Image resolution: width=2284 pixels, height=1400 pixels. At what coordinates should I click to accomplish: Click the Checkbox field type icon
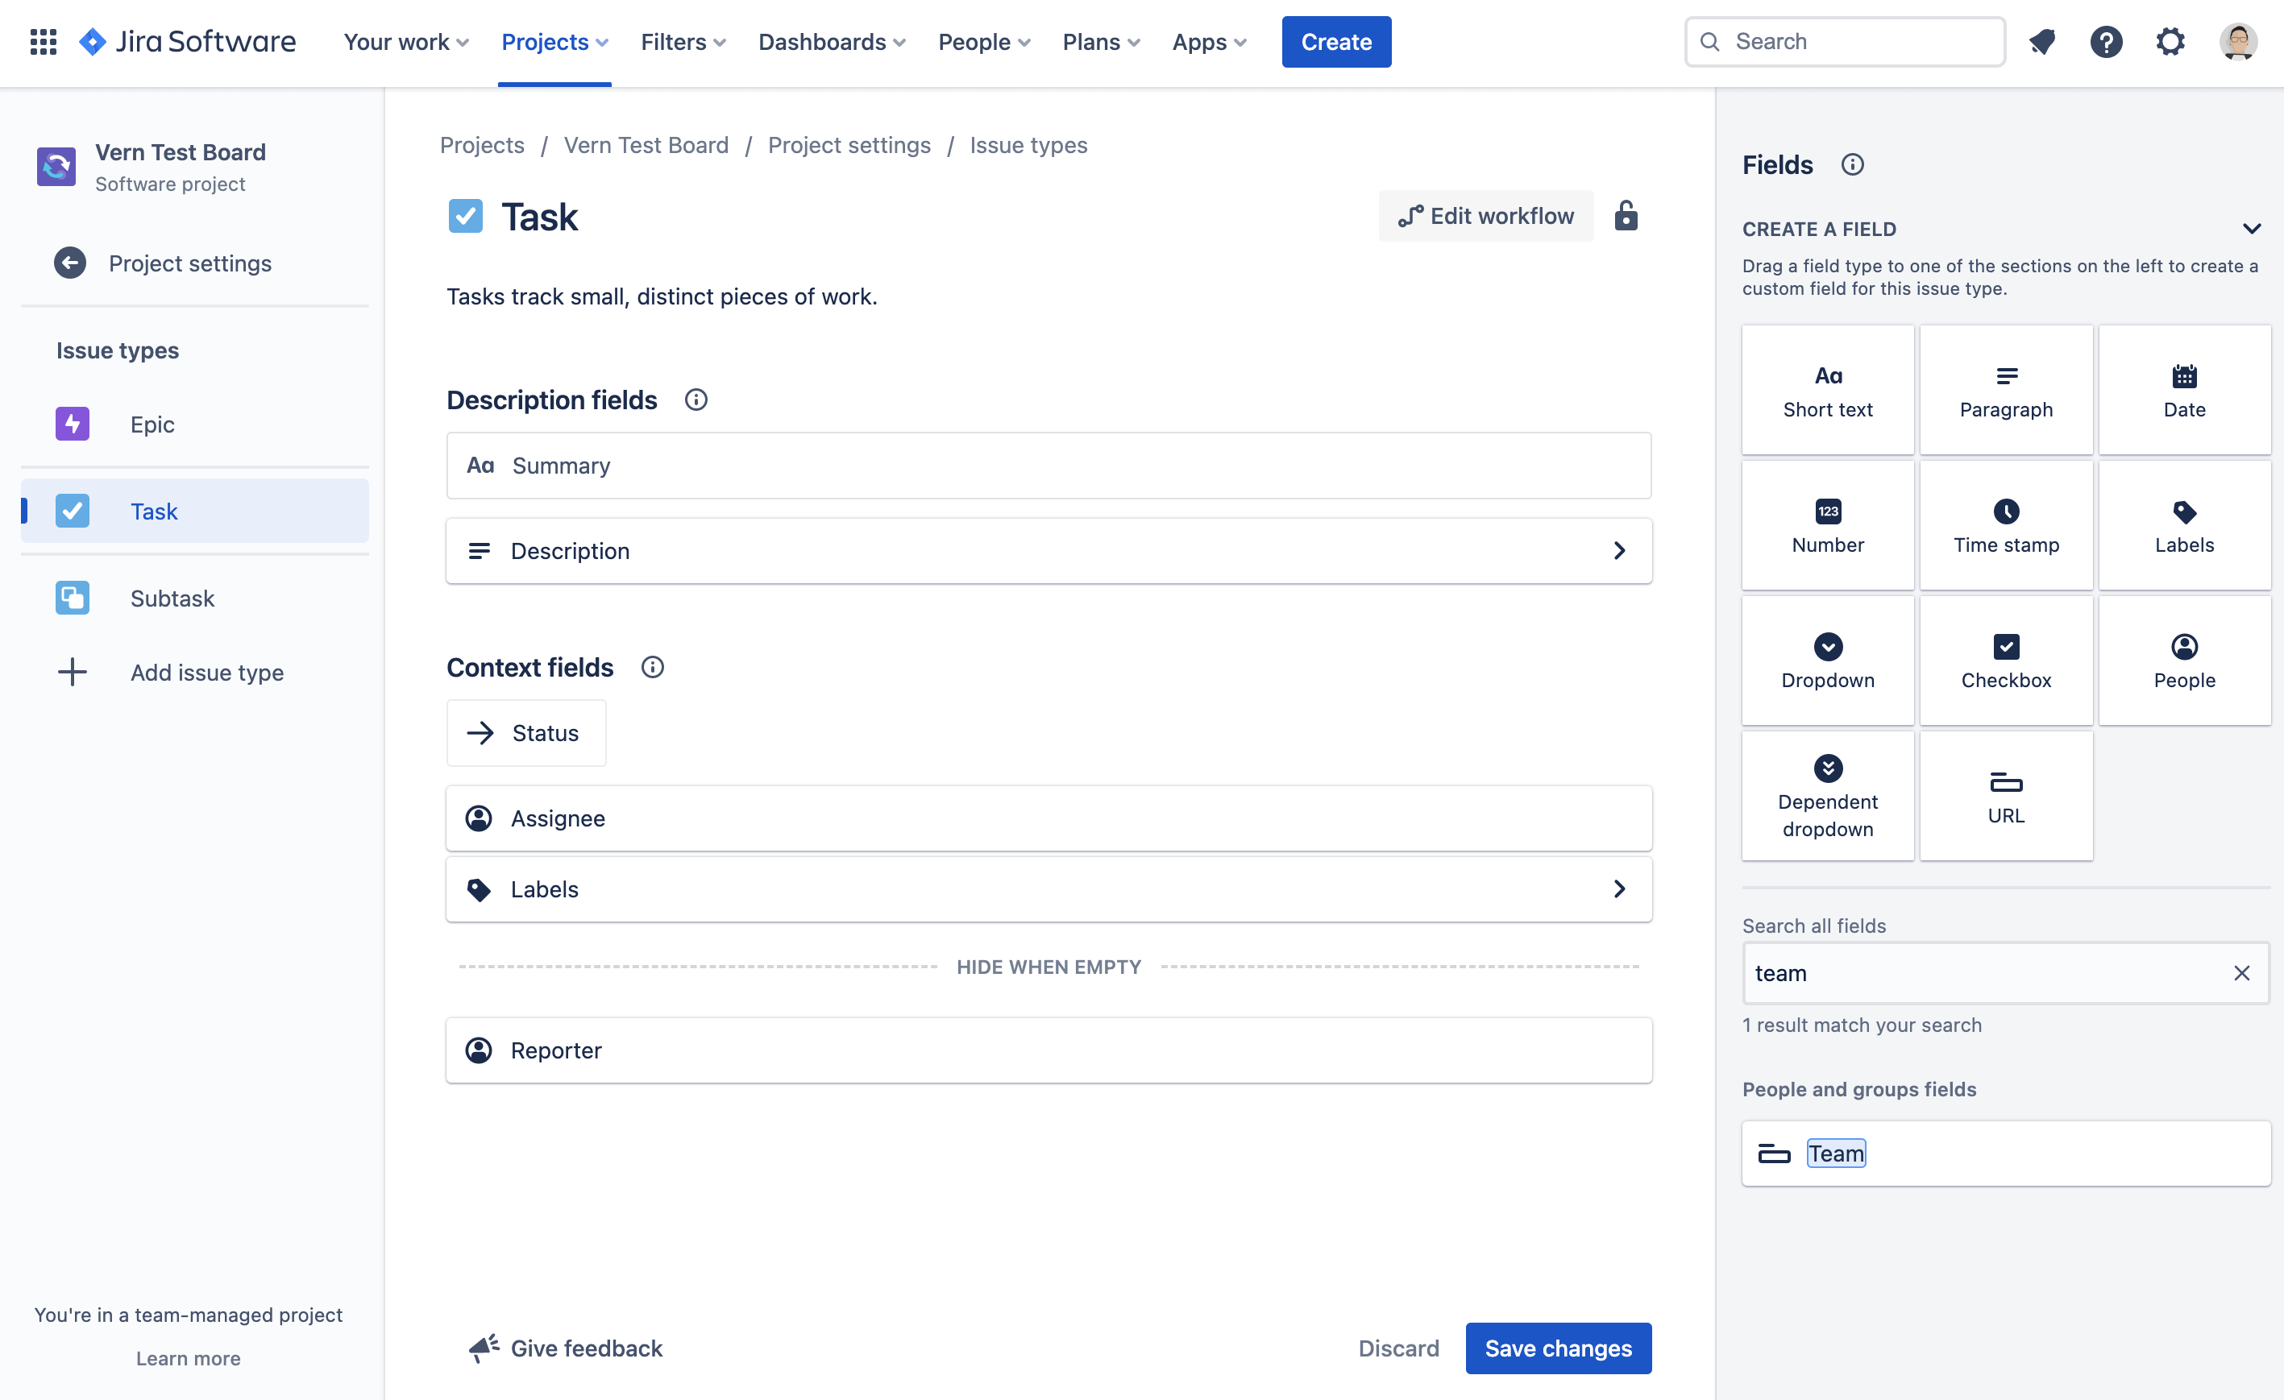pos(2007,645)
